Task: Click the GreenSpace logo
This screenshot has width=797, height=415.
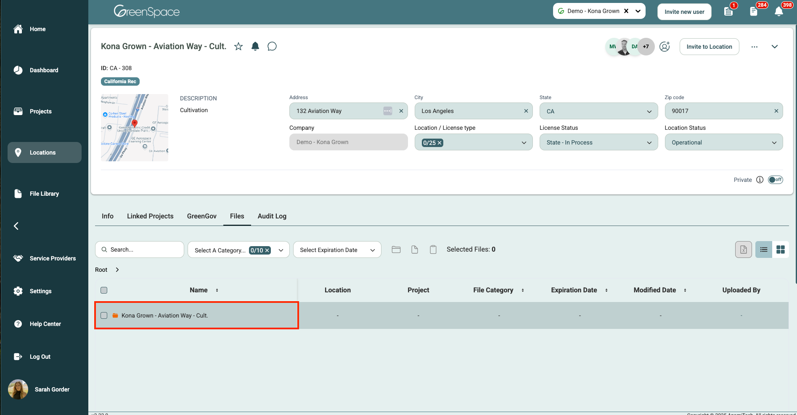Action: (147, 11)
